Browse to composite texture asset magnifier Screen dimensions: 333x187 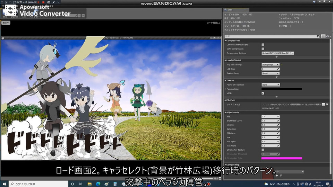tap(281, 176)
